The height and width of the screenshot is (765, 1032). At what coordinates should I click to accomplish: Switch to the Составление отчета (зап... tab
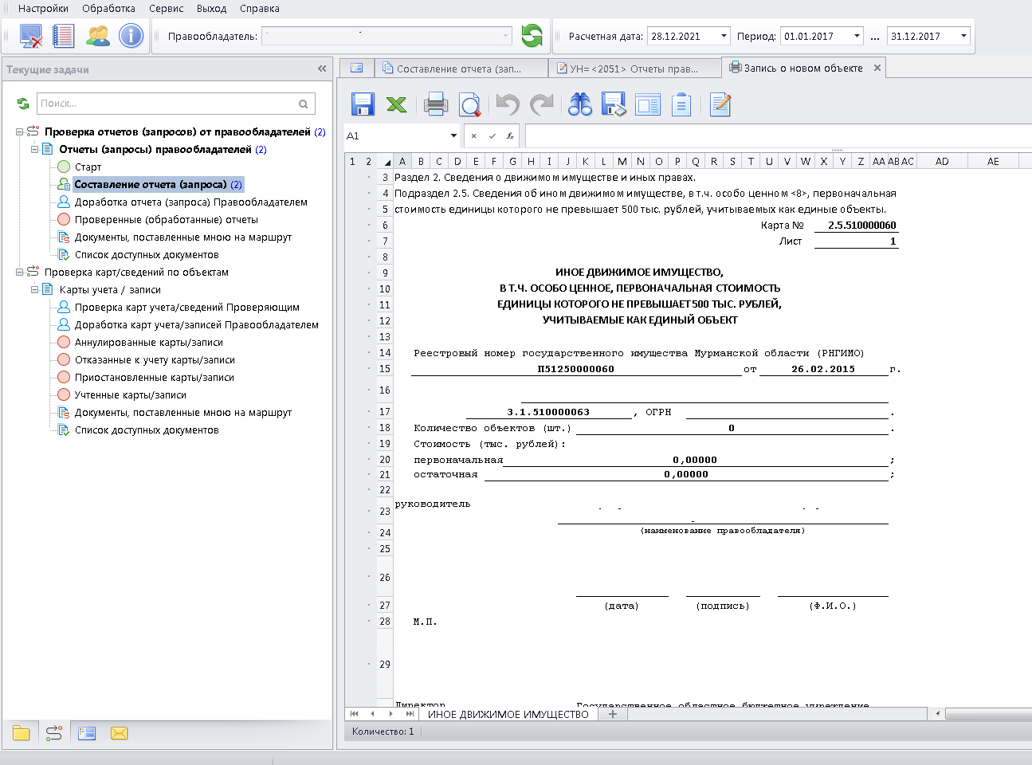tap(460, 69)
